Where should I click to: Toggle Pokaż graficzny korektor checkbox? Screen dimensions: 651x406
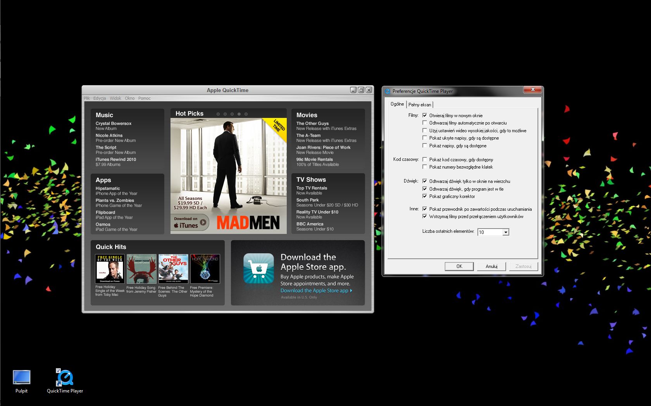pos(425,196)
